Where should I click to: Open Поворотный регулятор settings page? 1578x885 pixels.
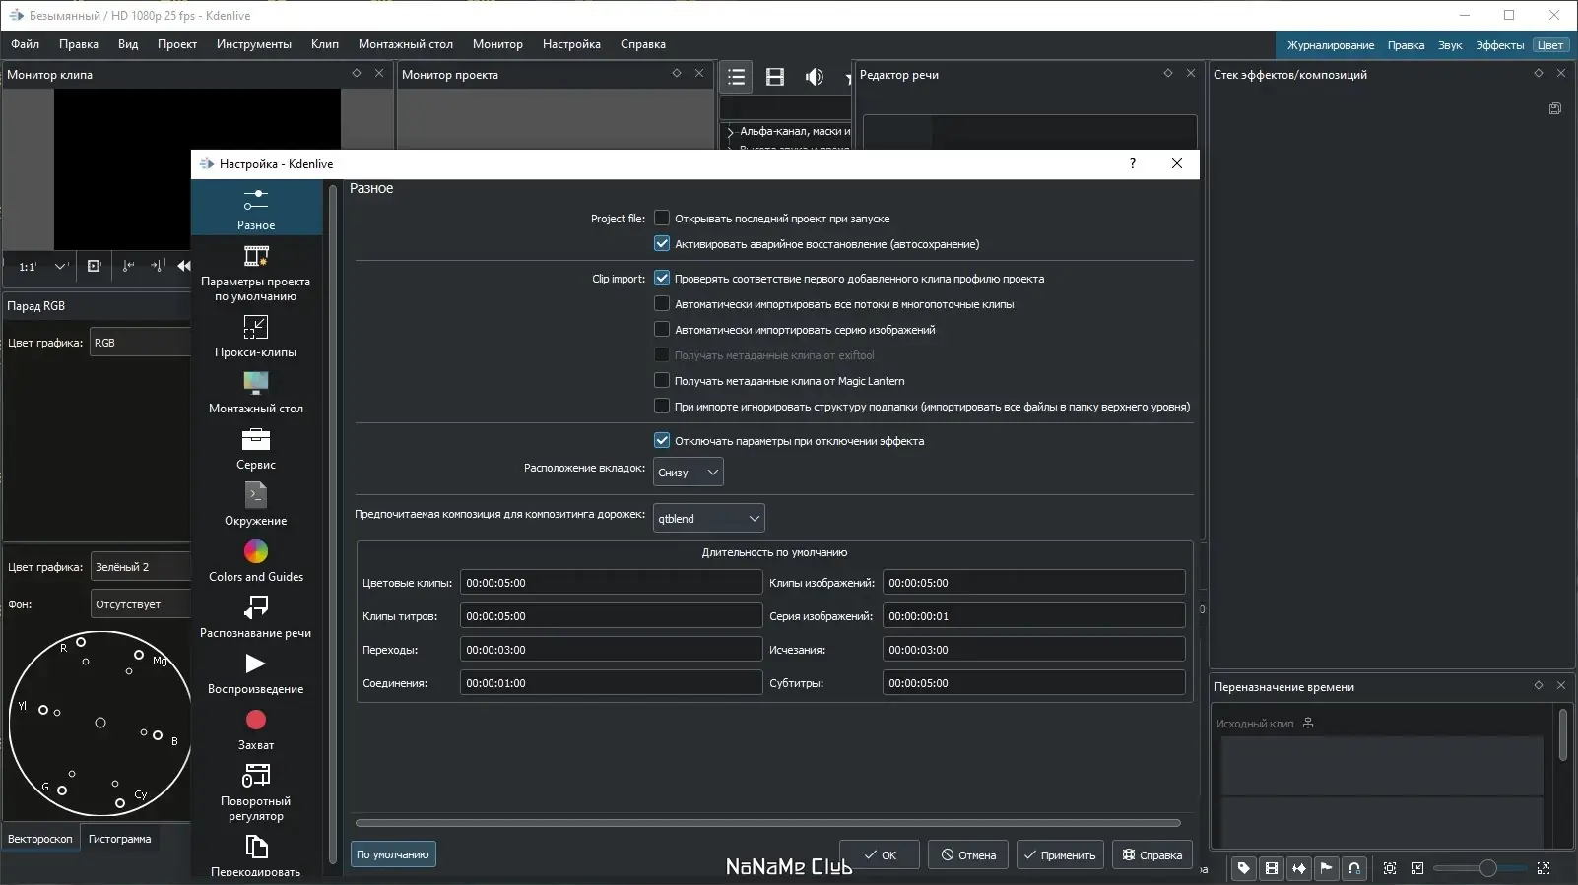pos(256,791)
